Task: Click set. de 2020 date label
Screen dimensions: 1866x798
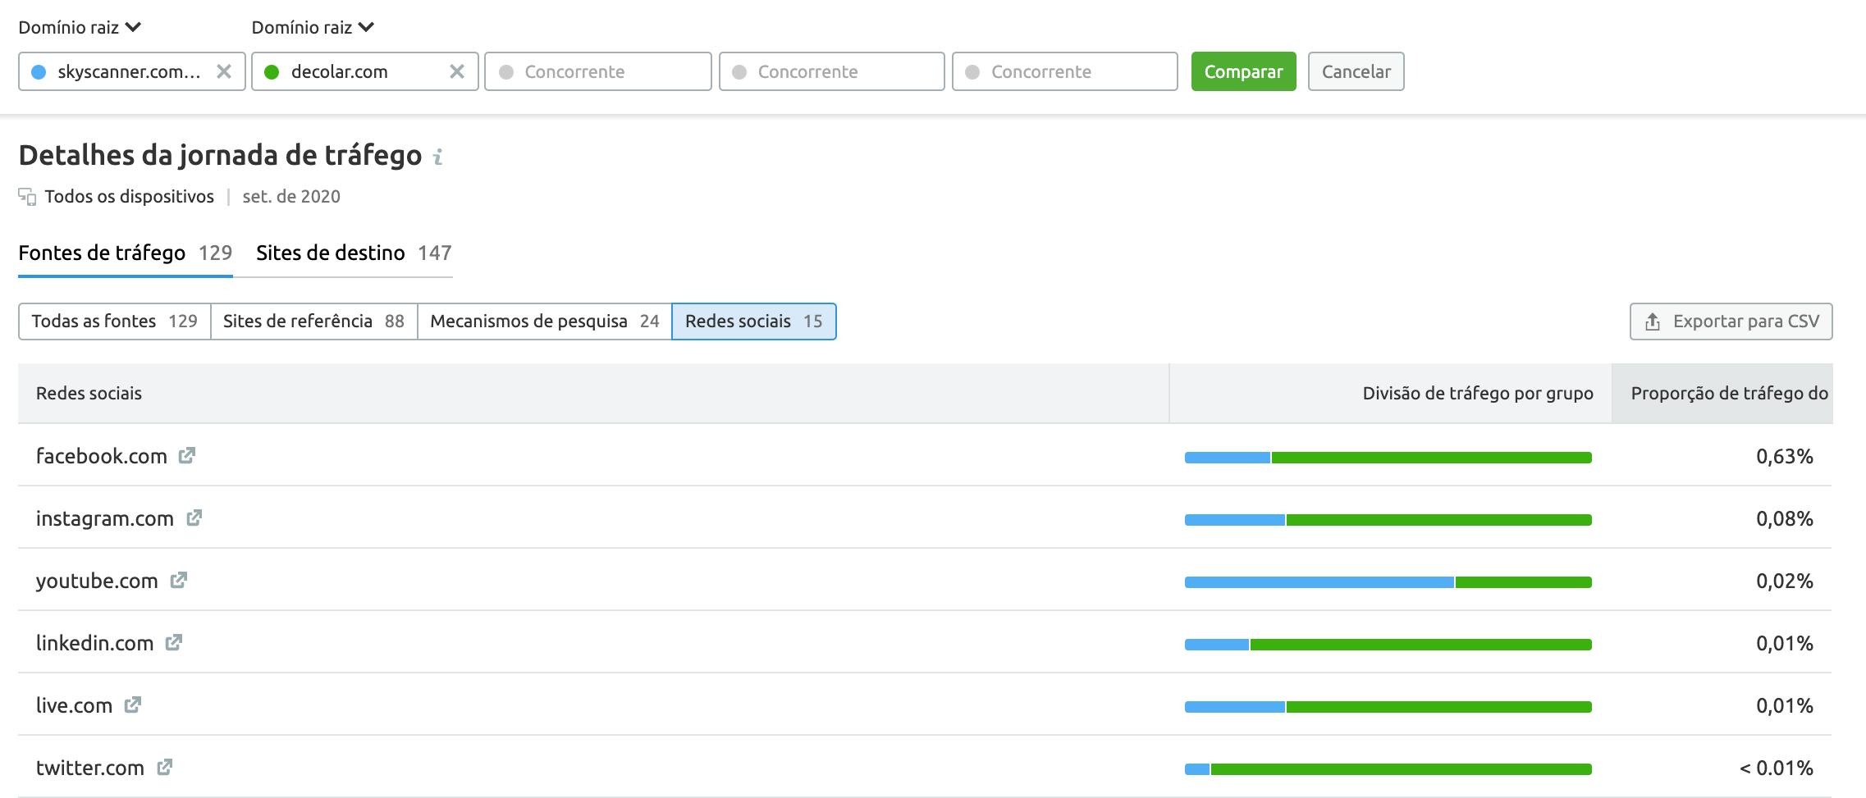Action: [291, 197]
